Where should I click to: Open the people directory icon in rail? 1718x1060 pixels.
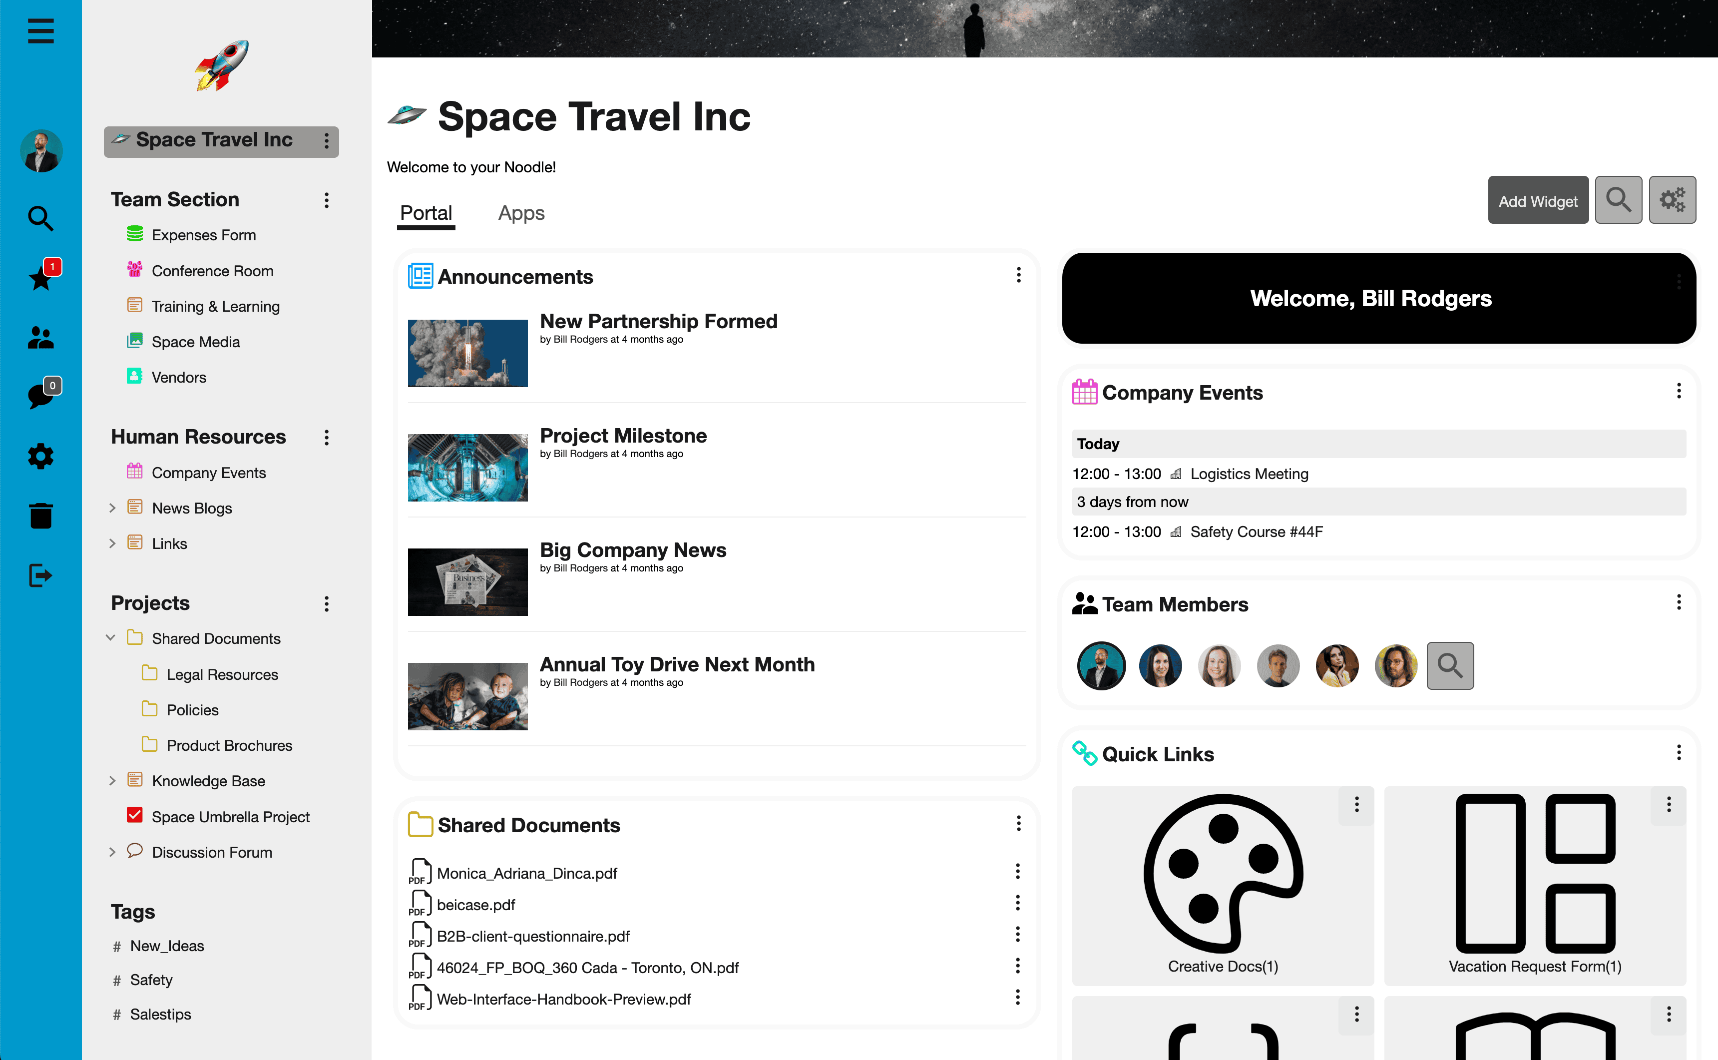click(40, 338)
